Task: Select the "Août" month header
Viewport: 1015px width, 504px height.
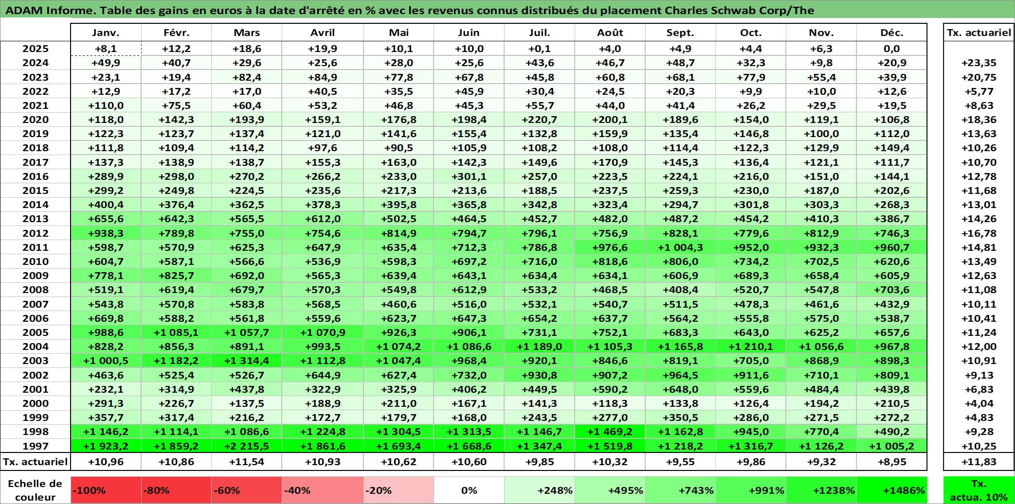Action: [610, 33]
